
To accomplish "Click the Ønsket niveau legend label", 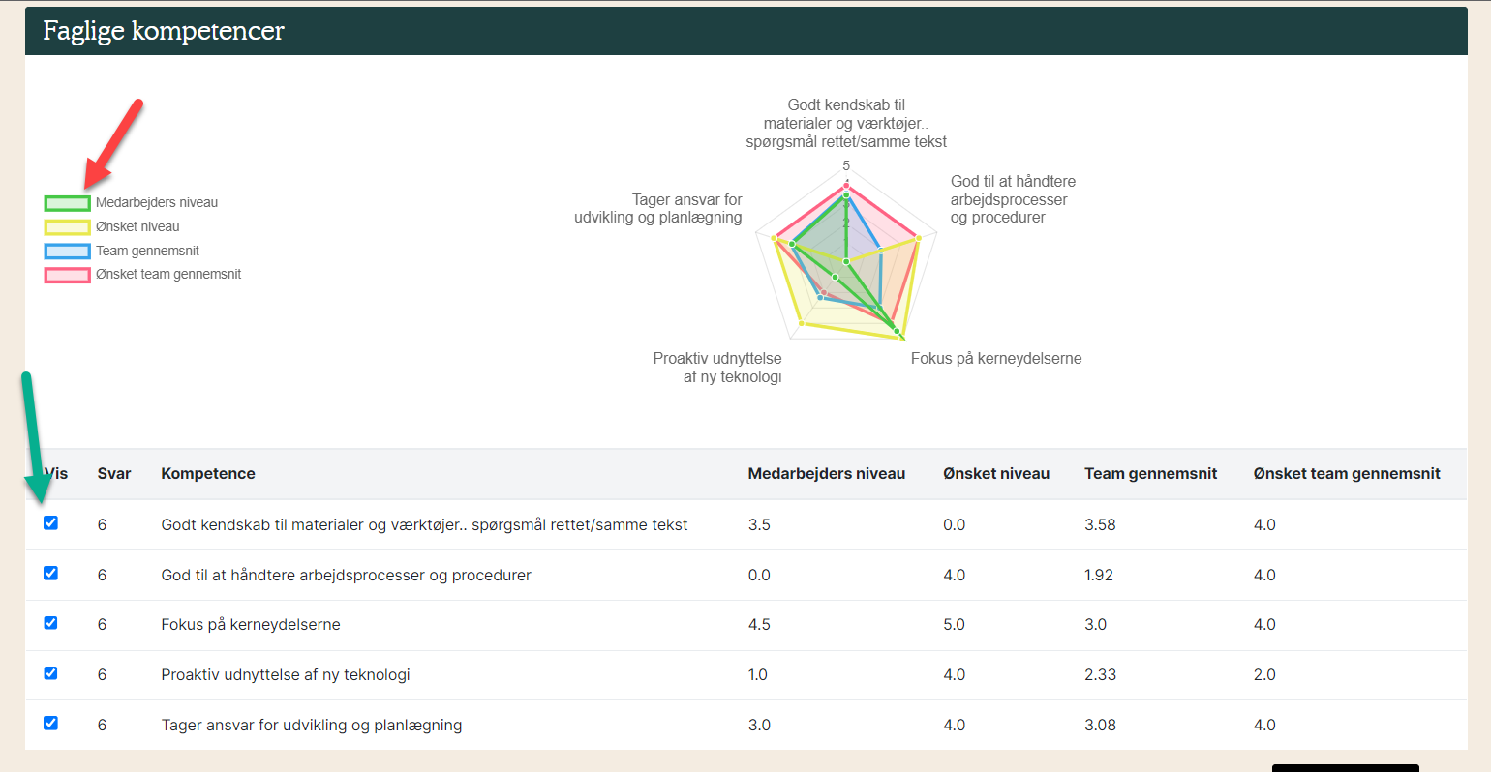I will [x=137, y=227].
